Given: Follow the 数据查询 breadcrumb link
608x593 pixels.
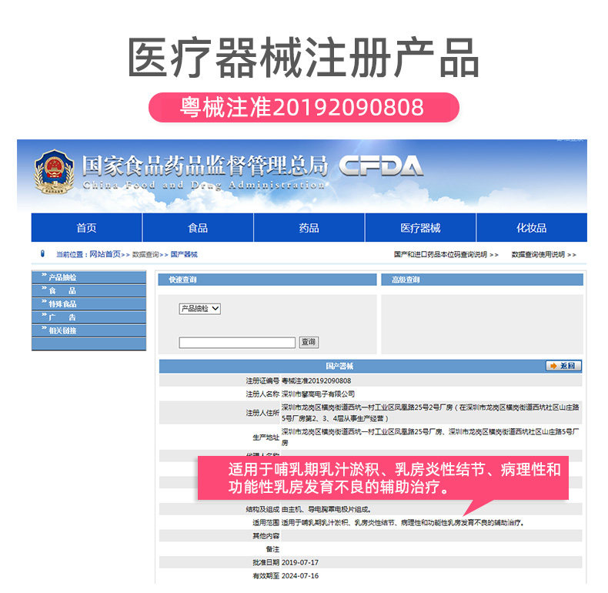Looking at the screenshot, I should 145,255.
